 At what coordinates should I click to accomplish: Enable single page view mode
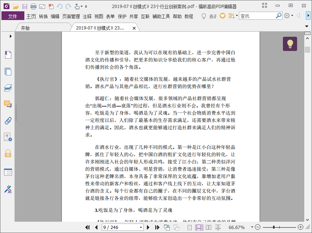tap(189, 227)
